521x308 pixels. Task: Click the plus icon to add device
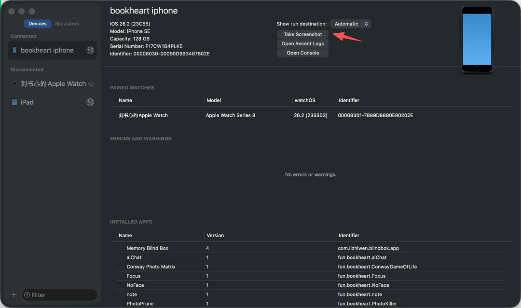coord(13,295)
